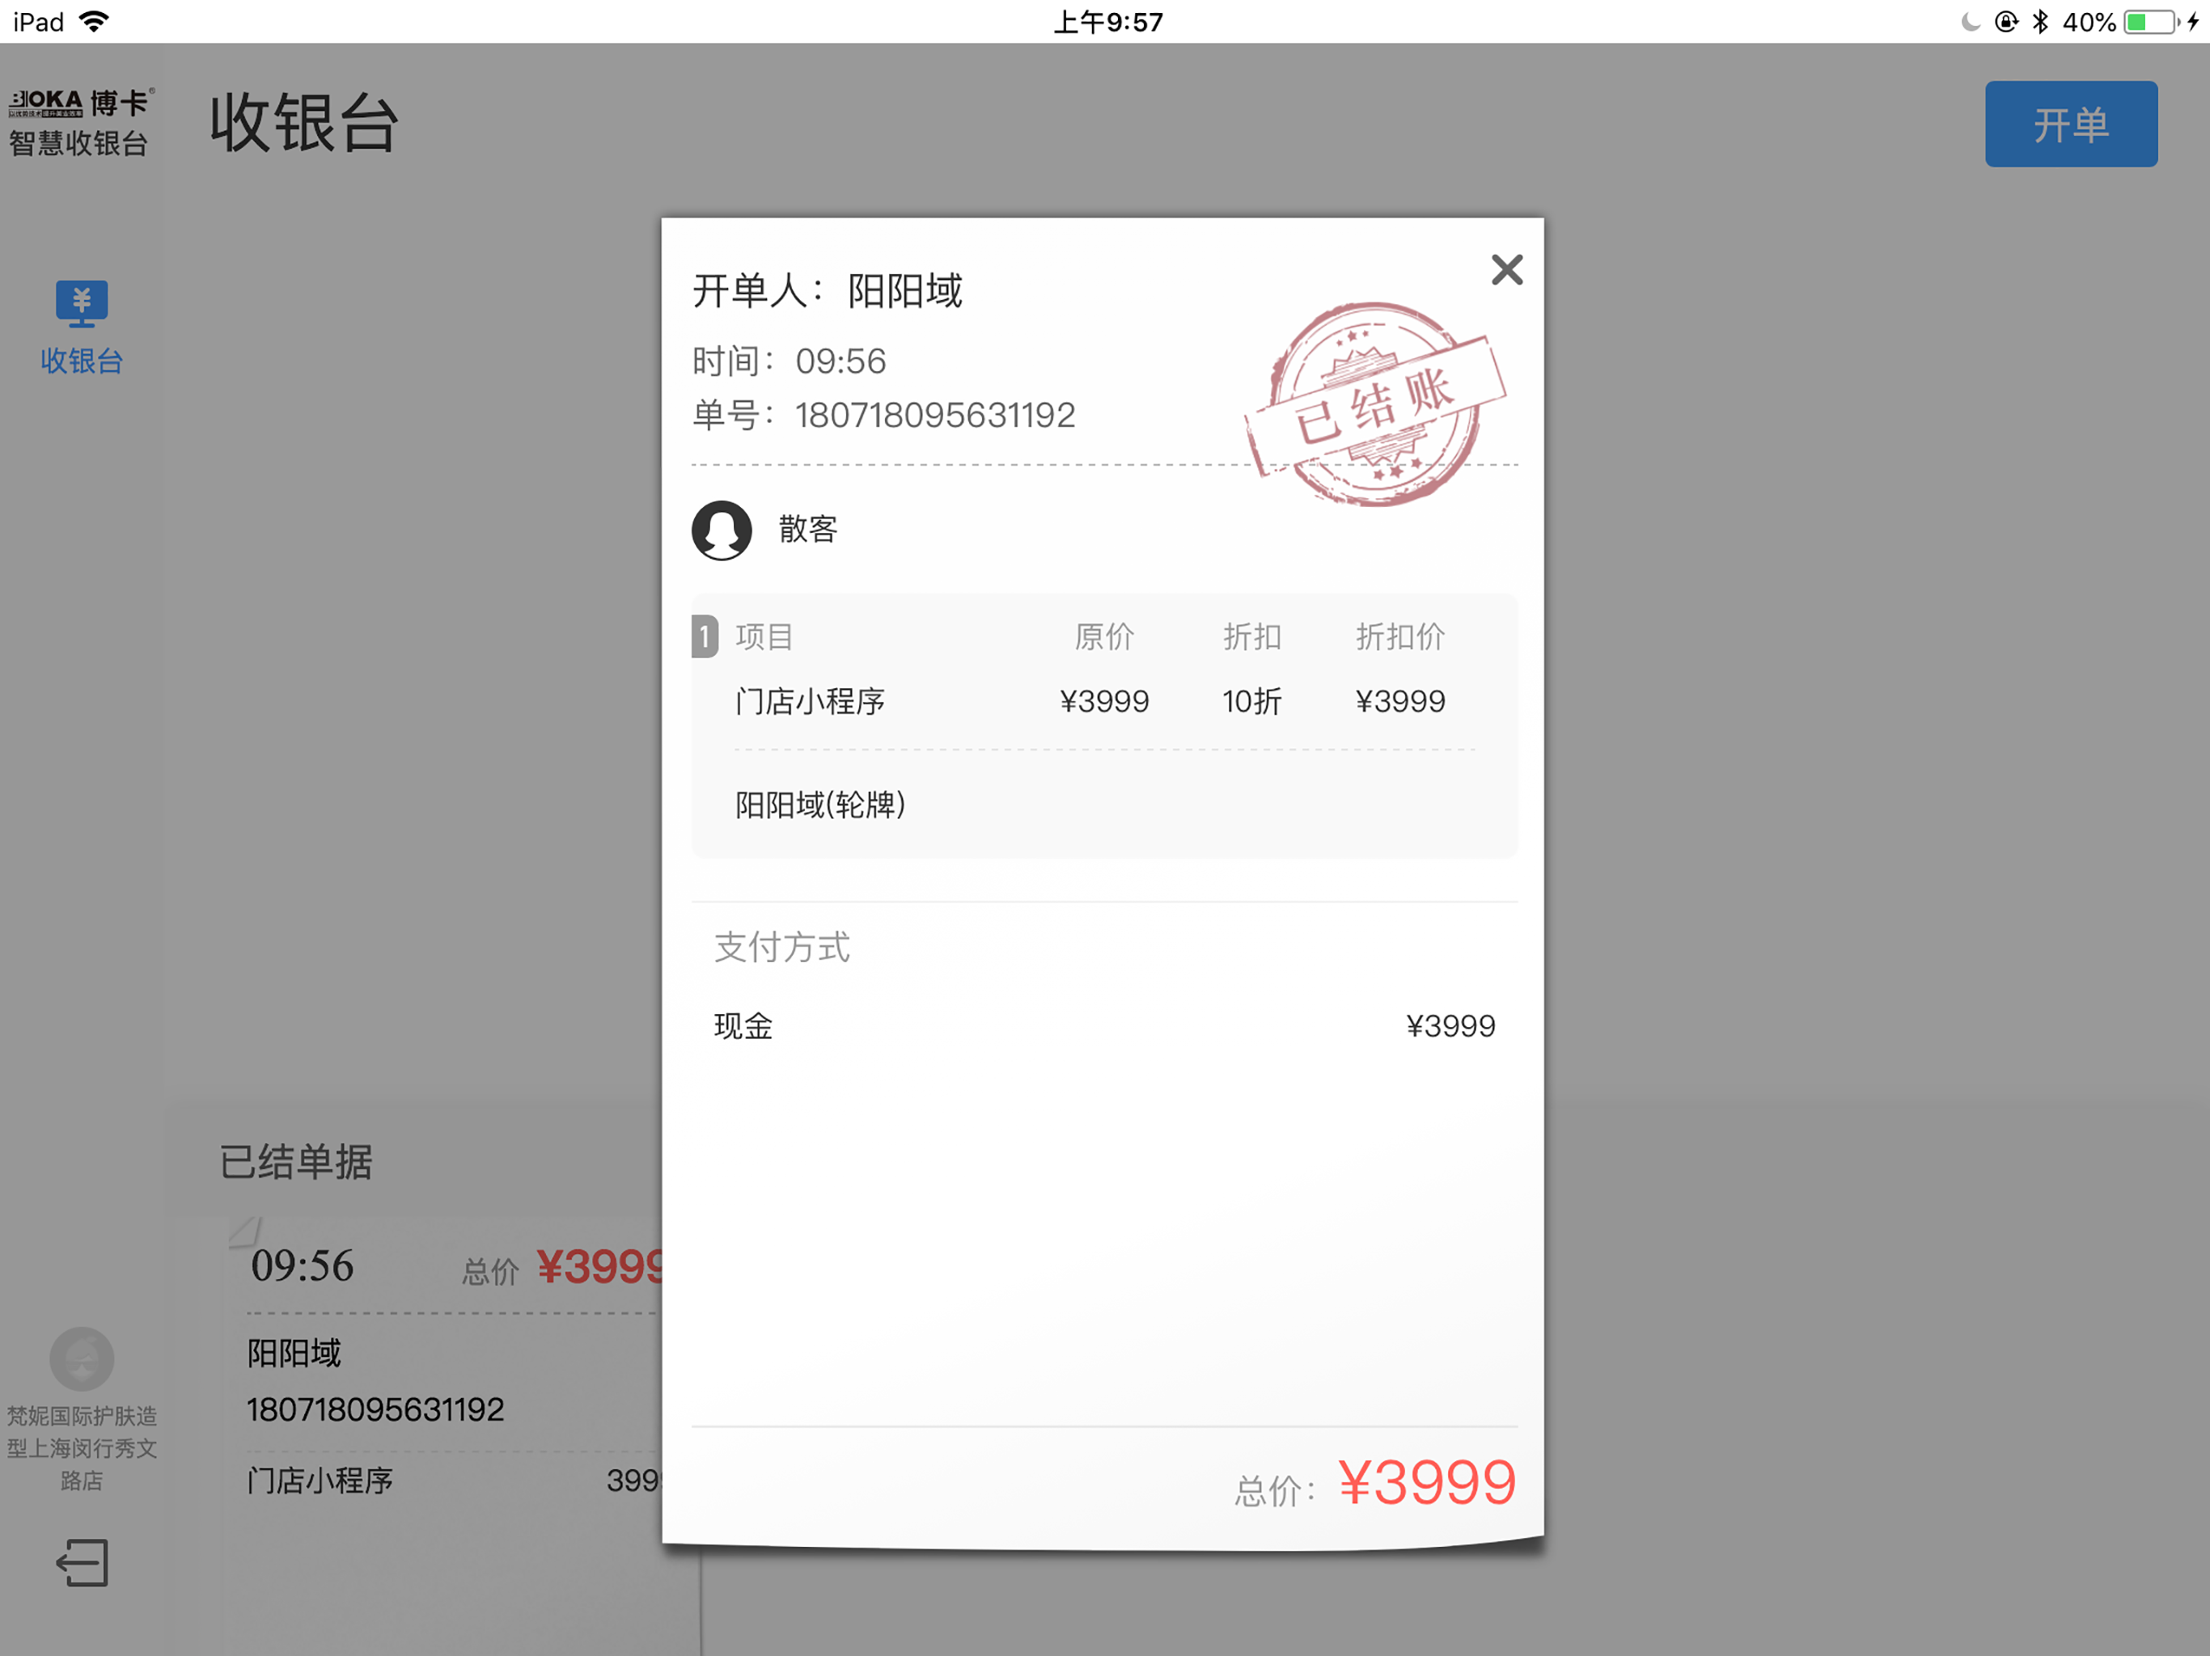Click the item number 1 badge
This screenshot has width=2210, height=1656.
[705, 636]
